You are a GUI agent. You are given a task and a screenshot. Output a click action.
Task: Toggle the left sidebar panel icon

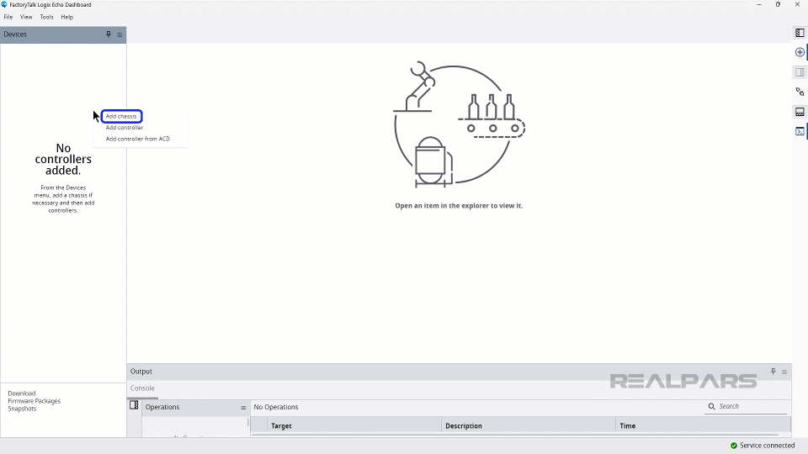pyautogui.click(x=800, y=33)
